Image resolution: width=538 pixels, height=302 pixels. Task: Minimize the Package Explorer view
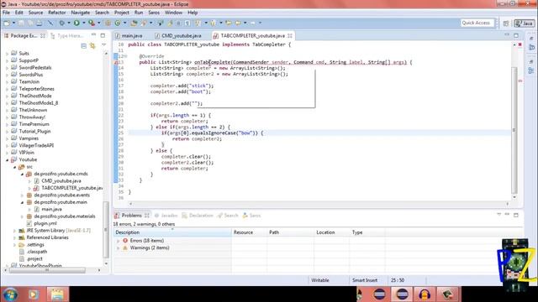click(93, 35)
